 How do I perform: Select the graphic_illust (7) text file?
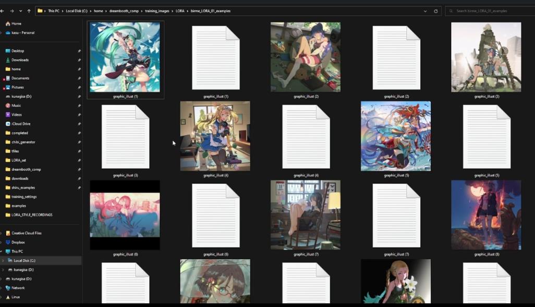point(396,215)
